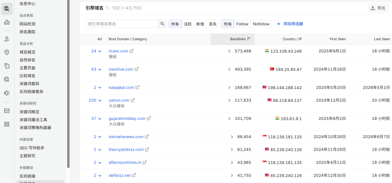Click IP address 66.218.84.137

(x=287, y=100)
